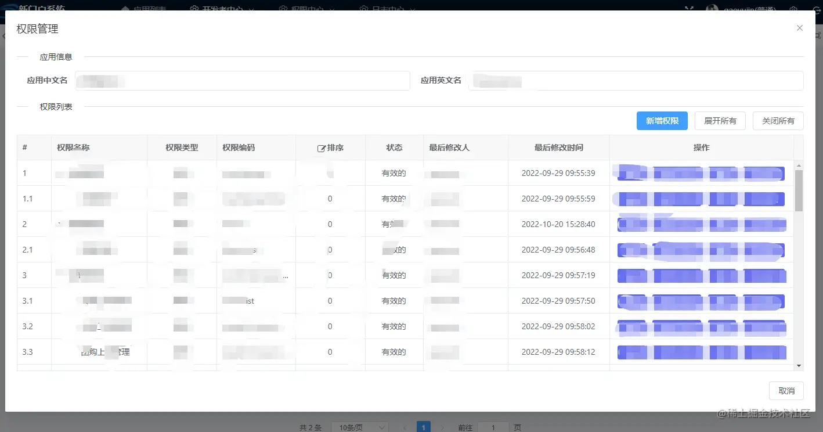Click 有效的 status in row 1.1
This screenshot has height=432, width=823.
click(x=394, y=199)
